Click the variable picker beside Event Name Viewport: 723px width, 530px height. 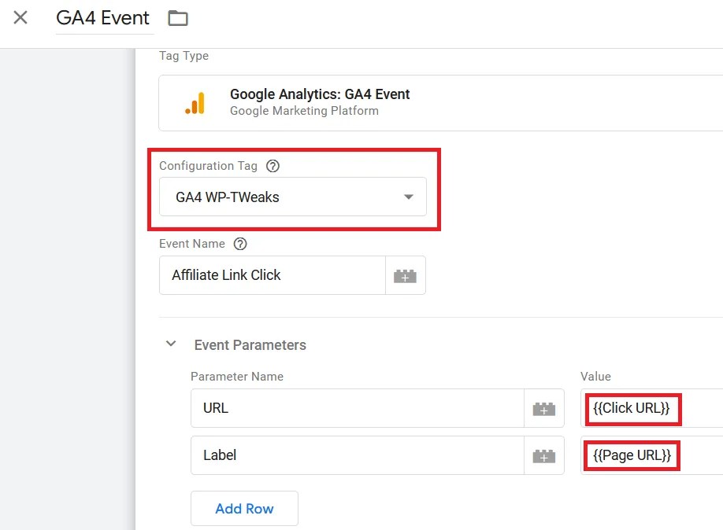(x=405, y=274)
